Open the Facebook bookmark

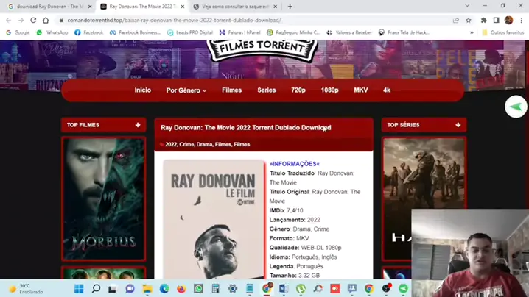(89, 32)
